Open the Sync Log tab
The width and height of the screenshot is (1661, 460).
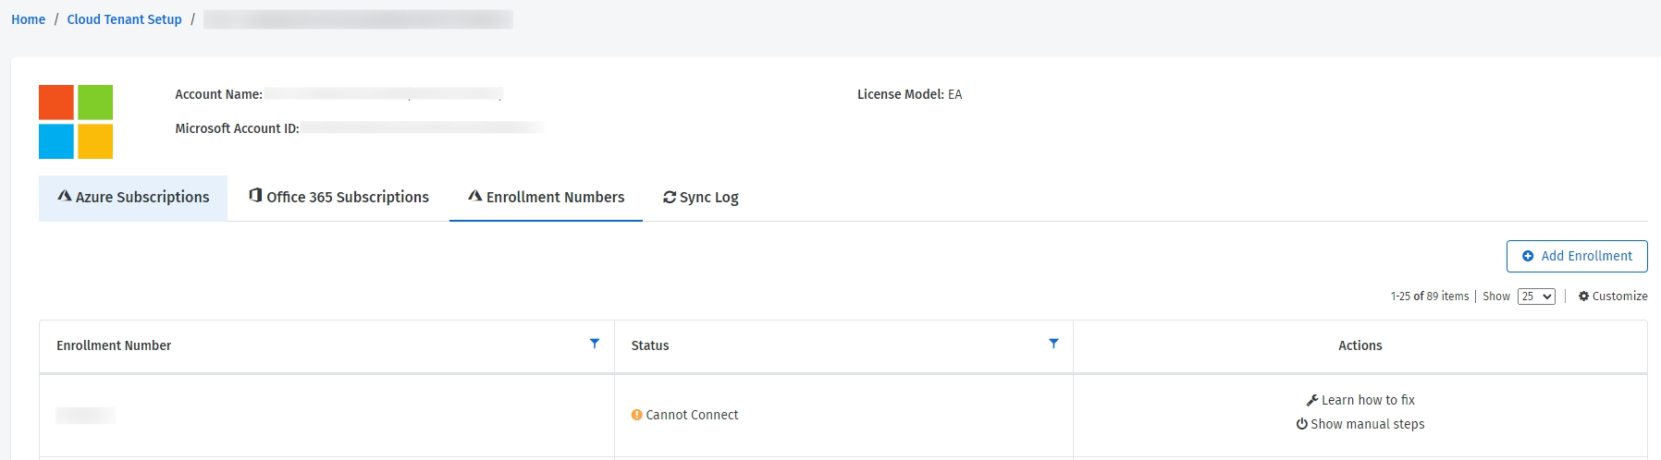(x=700, y=198)
